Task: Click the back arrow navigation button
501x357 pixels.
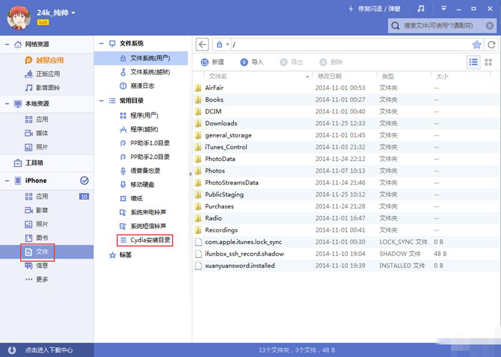Action: [x=202, y=44]
